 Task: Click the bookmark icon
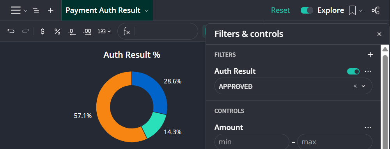(x=352, y=10)
